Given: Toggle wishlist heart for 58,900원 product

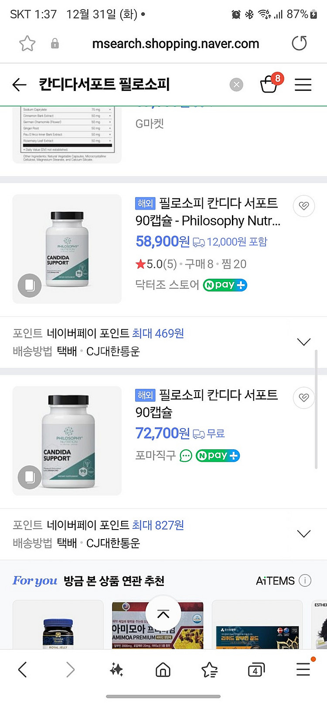Looking at the screenshot, I should pyautogui.click(x=304, y=205).
